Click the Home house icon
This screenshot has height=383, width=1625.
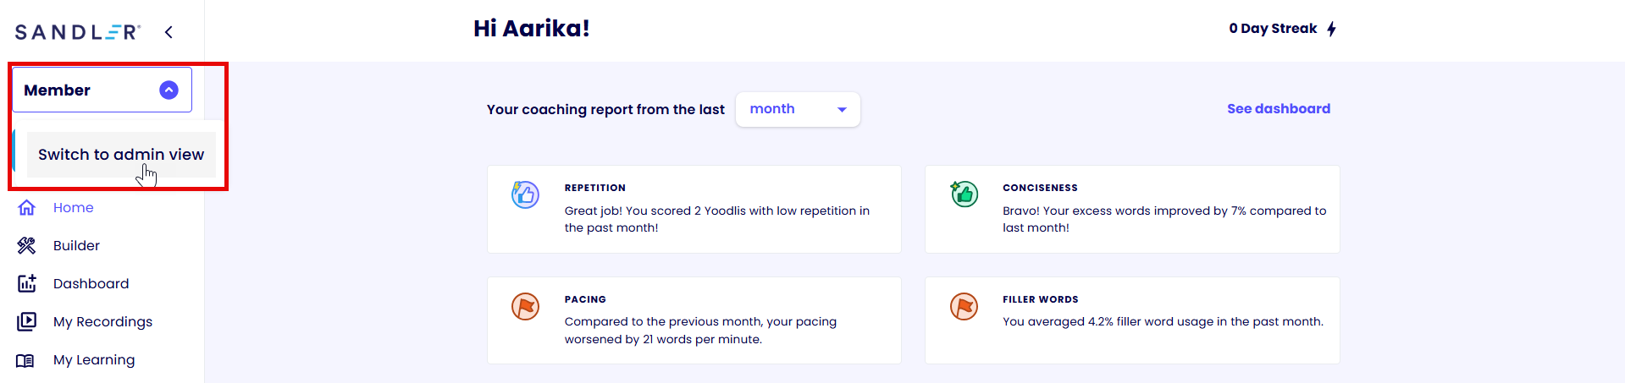(26, 207)
